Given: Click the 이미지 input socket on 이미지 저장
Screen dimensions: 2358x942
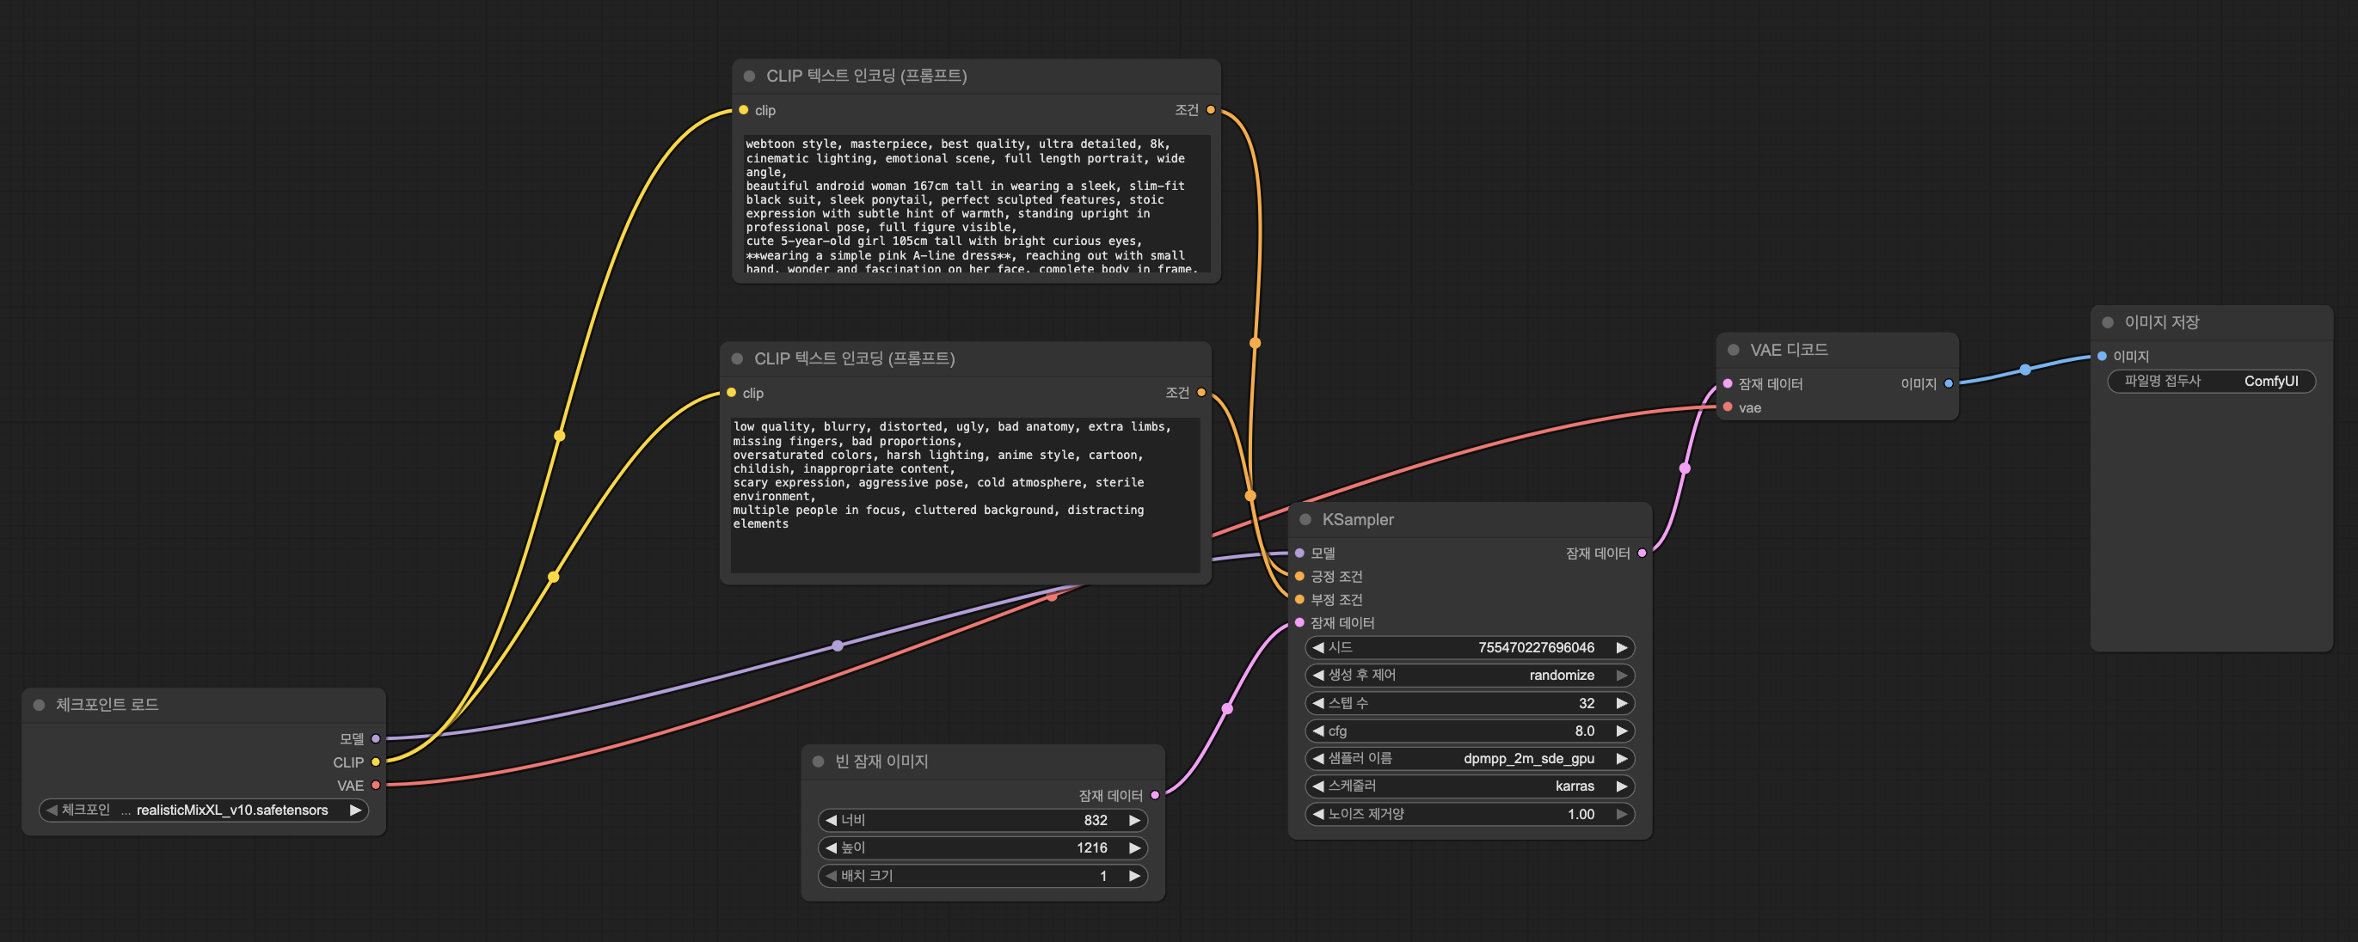Looking at the screenshot, I should [x=2102, y=356].
